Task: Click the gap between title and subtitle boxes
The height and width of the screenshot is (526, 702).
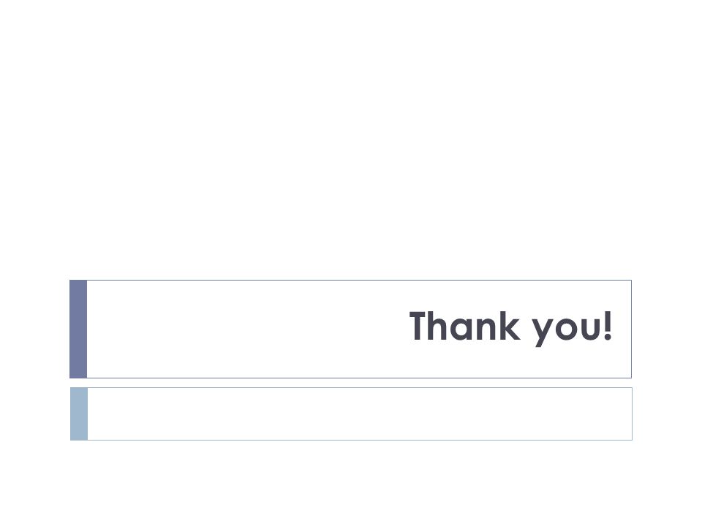Action: [351, 383]
